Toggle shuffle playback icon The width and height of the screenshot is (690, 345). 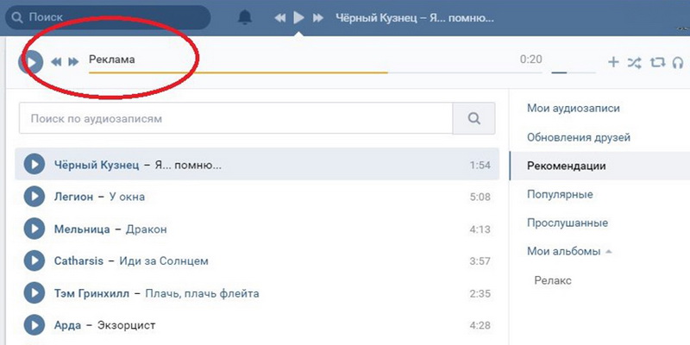coord(634,62)
